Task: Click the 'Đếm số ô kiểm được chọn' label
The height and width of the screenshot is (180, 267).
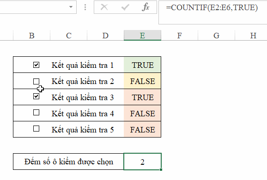Action: click(x=69, y=162)
